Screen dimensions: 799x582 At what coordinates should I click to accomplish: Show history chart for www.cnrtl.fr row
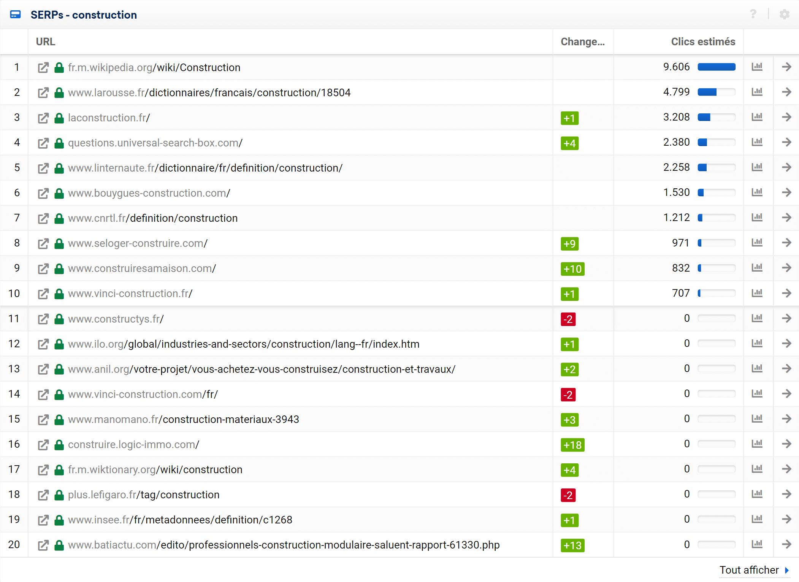pyautogui.click(x=757, y=217)
